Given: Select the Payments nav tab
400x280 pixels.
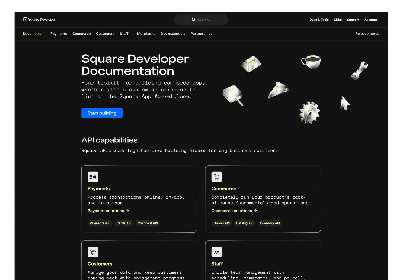Looking at the screenshot, I should (x=59, y=34).
